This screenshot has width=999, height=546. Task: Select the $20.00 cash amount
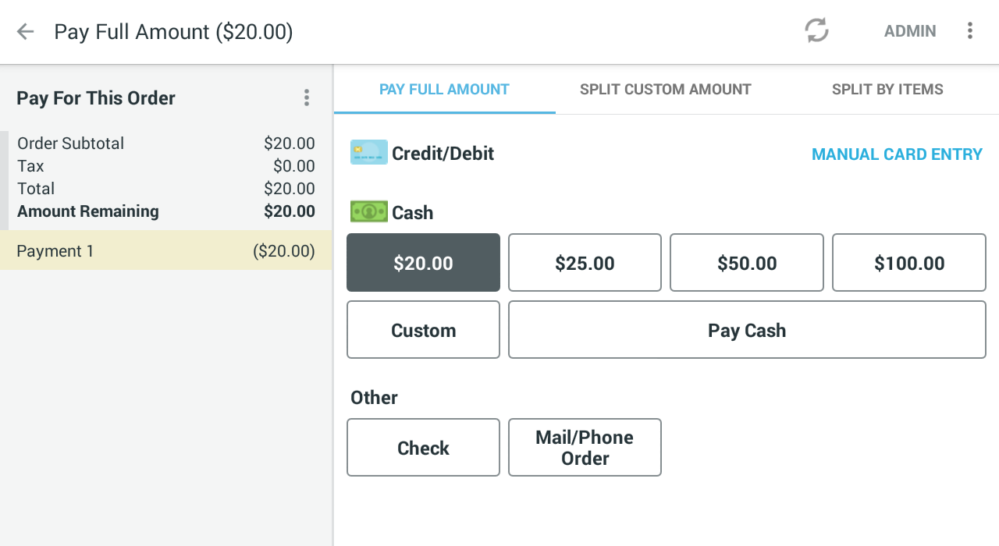click(x=423, y=263)
